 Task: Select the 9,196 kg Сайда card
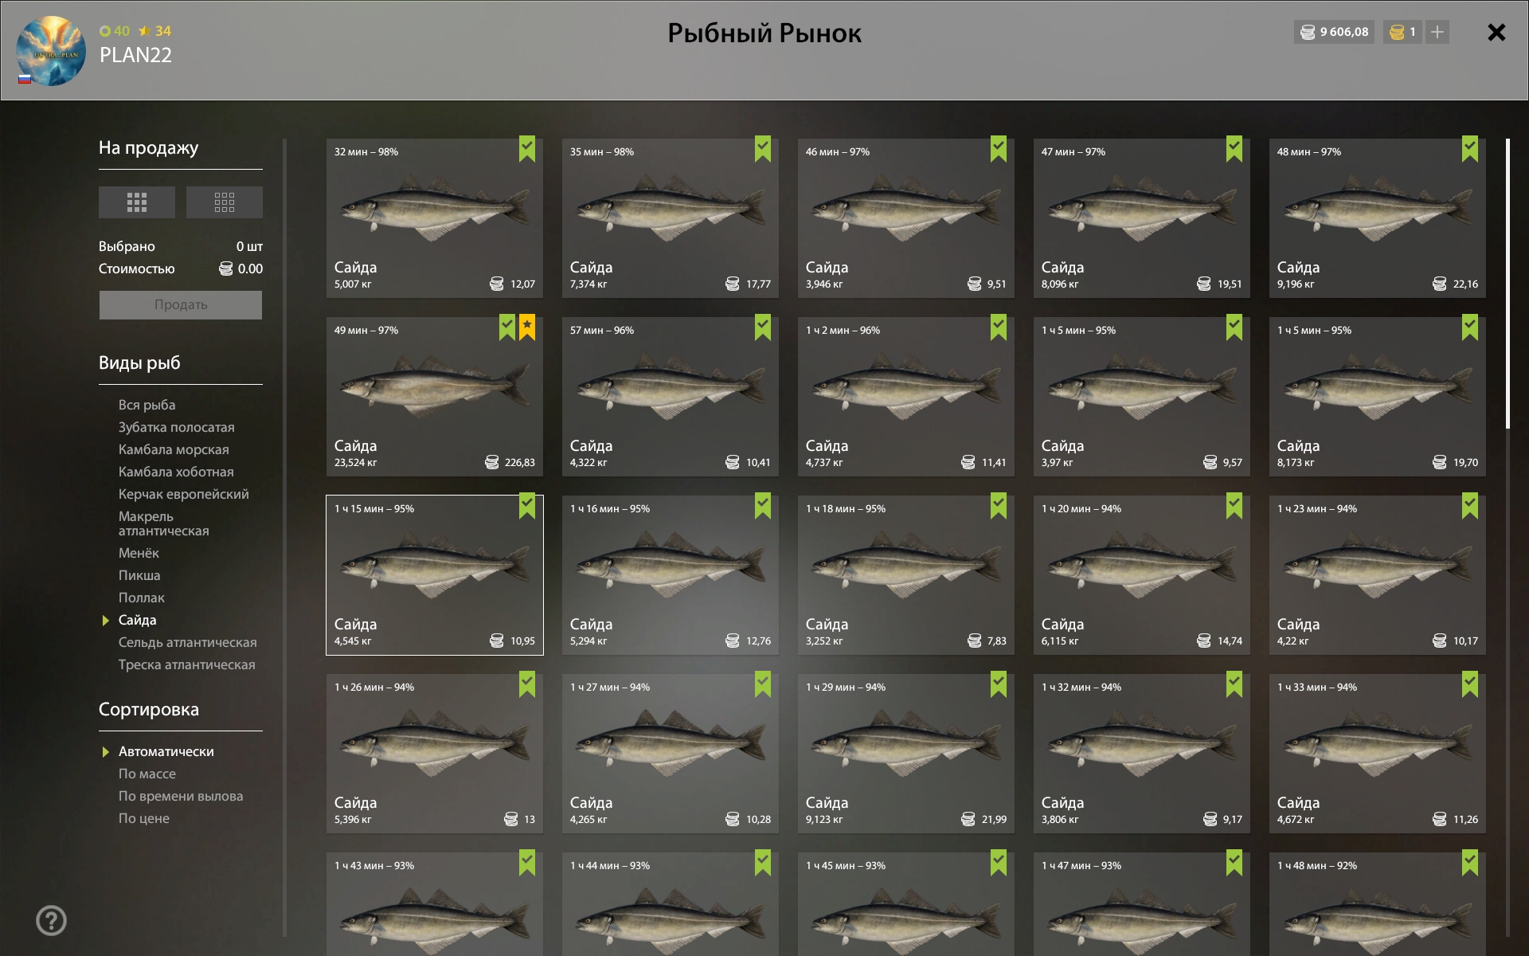click(x=1377, y=218)
